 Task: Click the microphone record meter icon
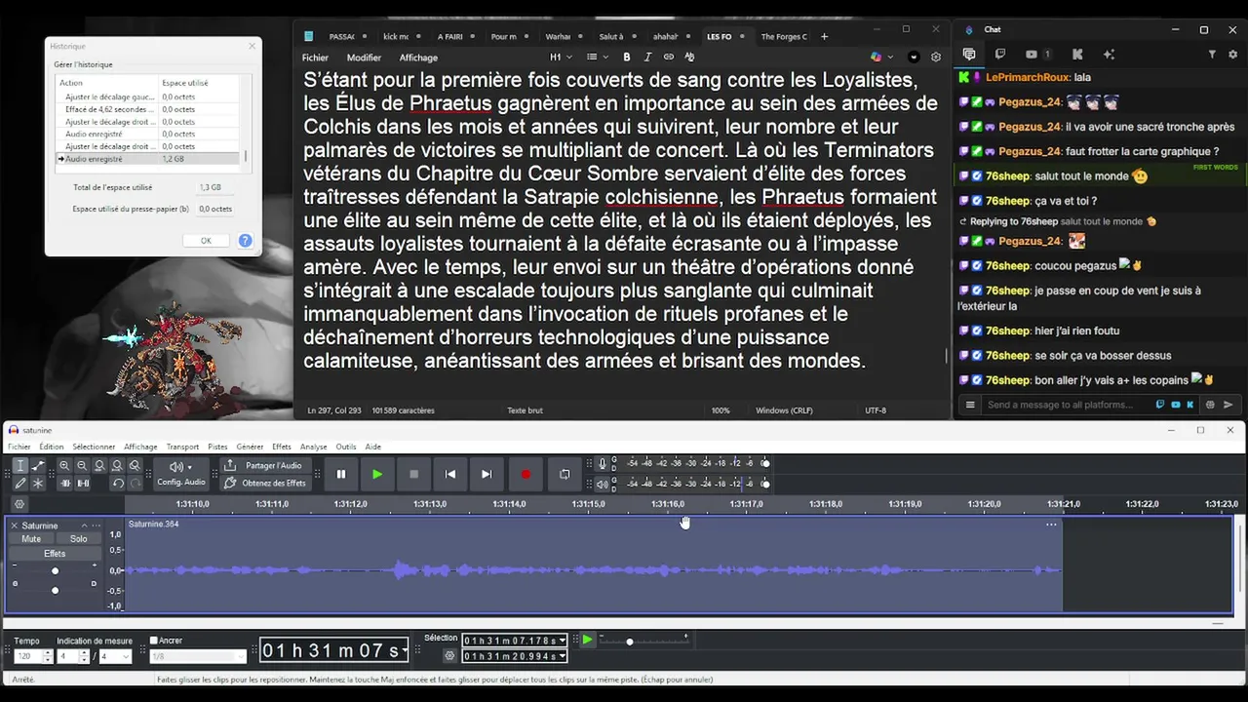(x=602, y=463)
